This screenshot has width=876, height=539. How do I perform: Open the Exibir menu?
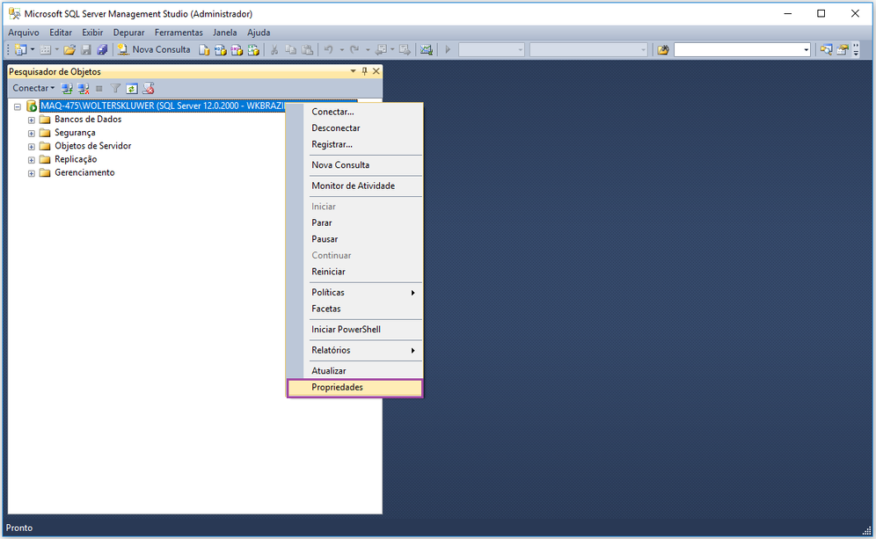92,33
